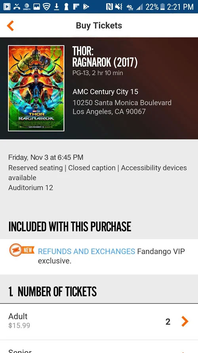Viewport: 198px width, 353px height.
Task: Select the Adult $15.99 ticket row
Action: 99,322
